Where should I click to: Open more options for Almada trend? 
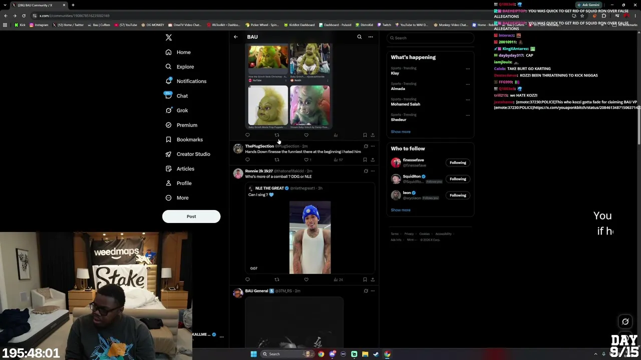(x=468, y=84)
